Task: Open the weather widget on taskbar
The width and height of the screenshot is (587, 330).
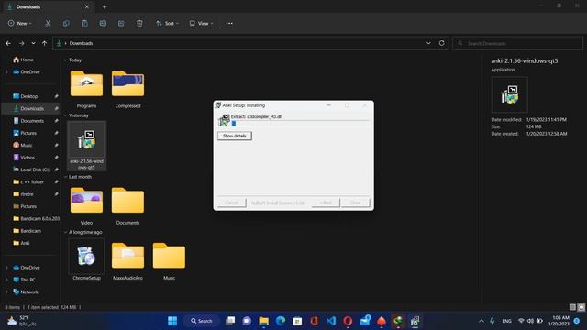Action: pyautogui.click(x=22, y=321)
